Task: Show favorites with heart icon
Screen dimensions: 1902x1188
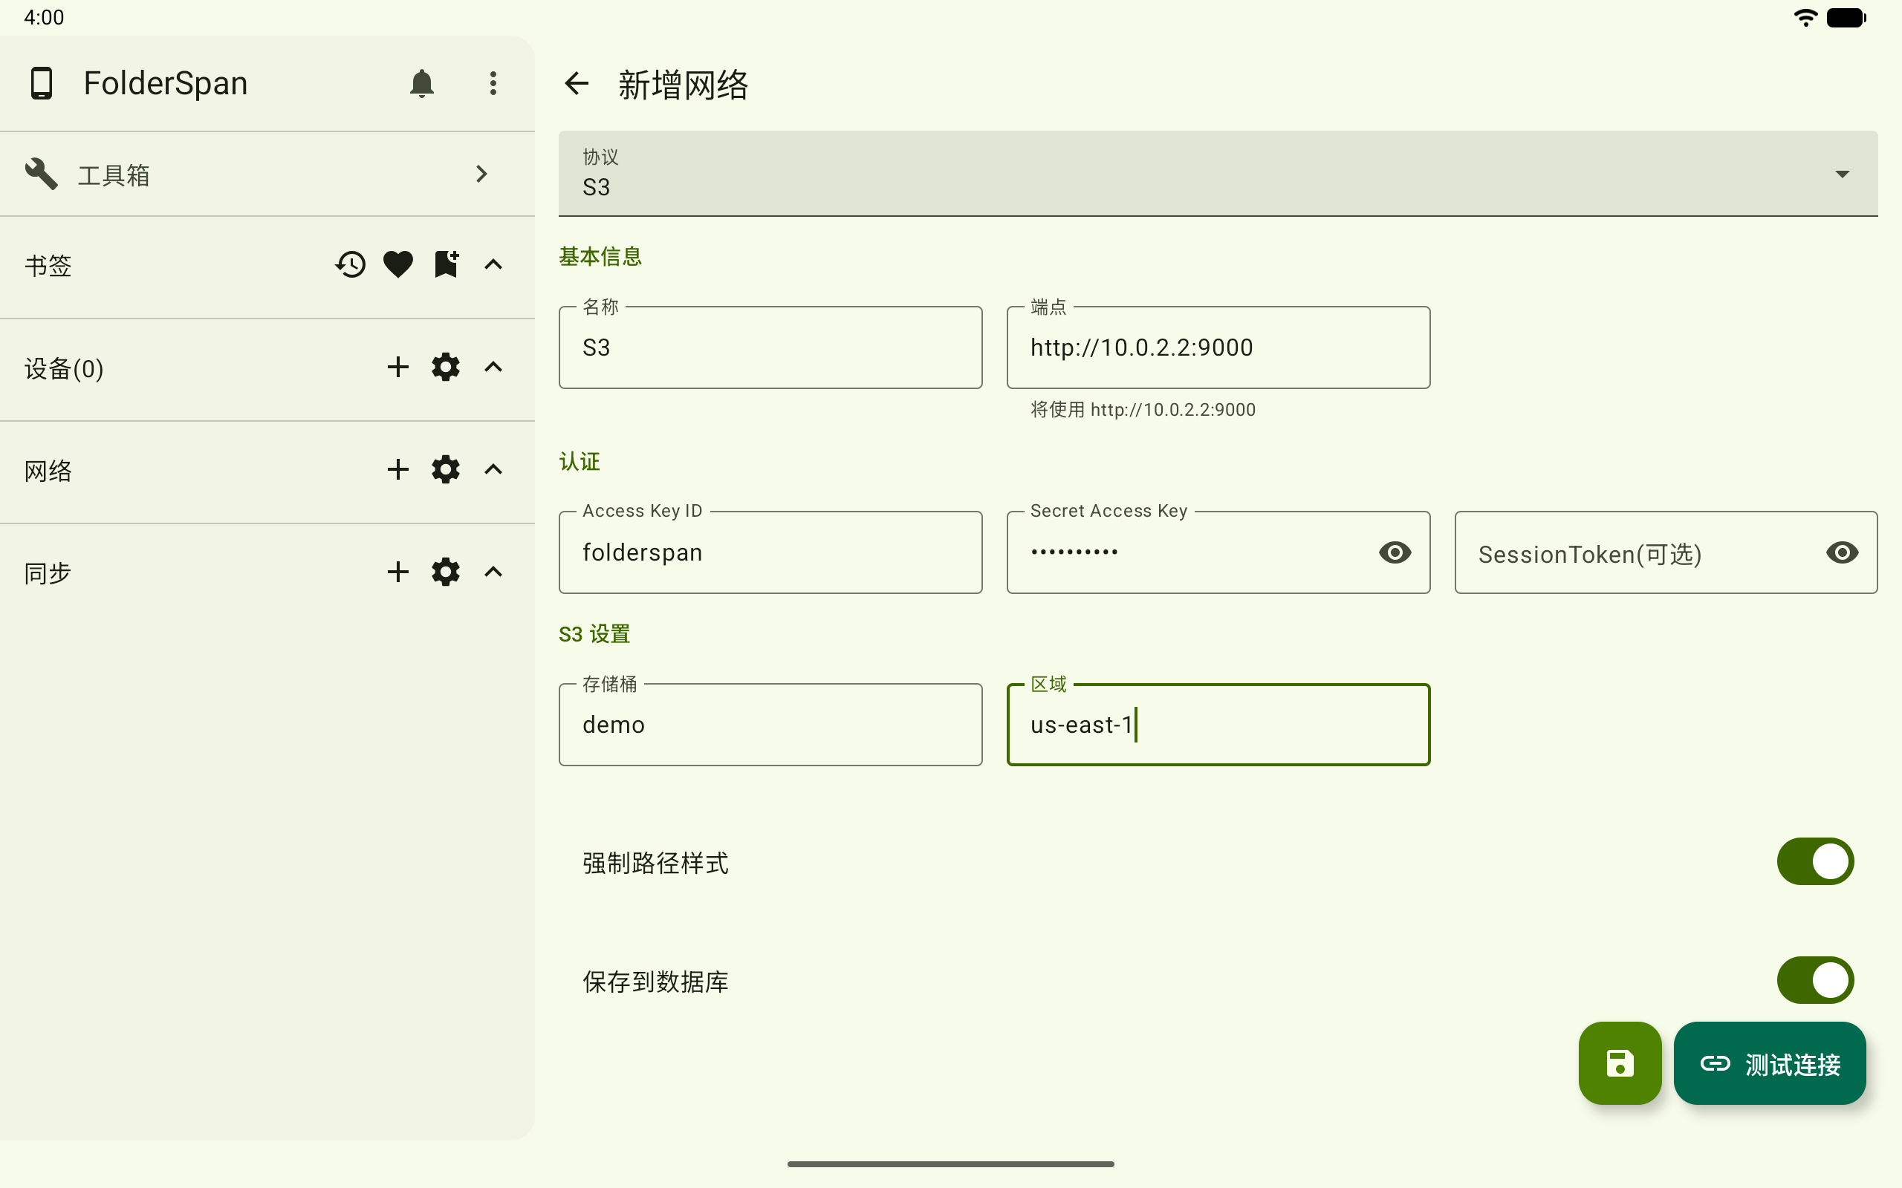Action: click(397, 265)
